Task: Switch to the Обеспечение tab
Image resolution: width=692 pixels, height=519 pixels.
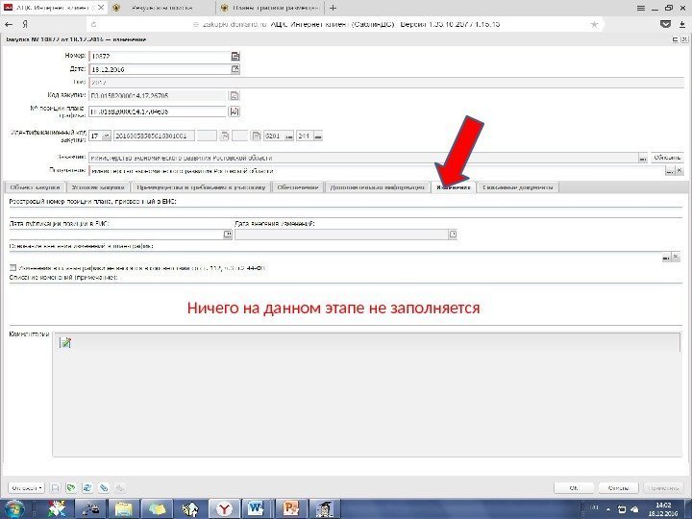Action: tap(298, 187)
